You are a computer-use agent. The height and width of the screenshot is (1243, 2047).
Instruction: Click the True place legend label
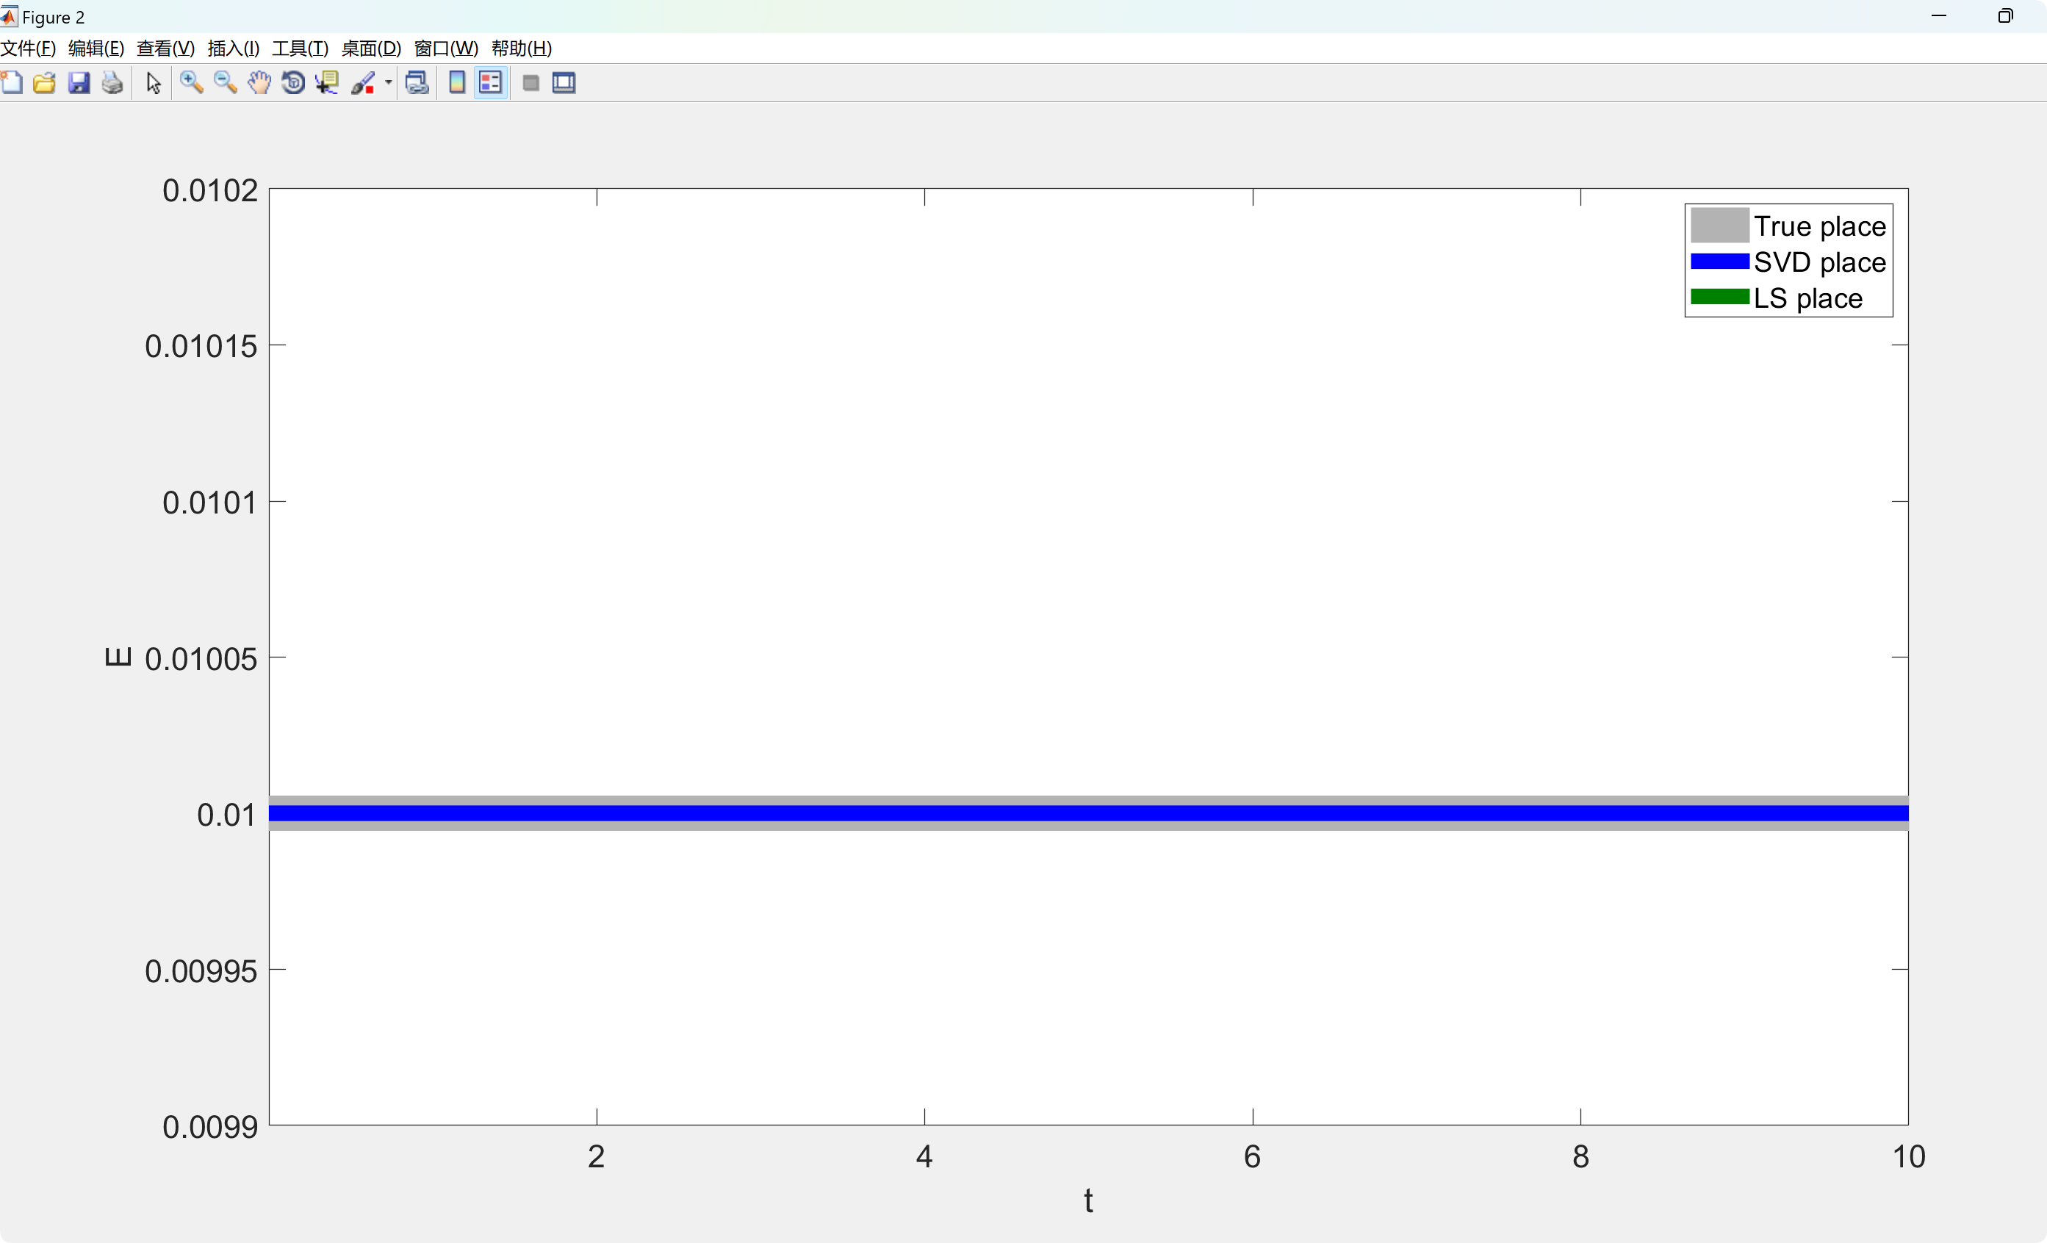pos(1818,226)
